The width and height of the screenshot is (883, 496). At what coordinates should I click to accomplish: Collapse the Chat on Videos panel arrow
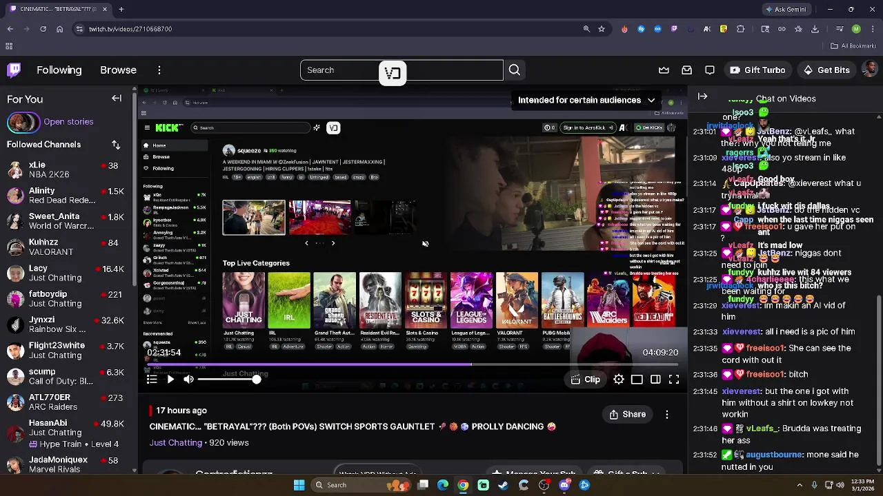pyautogui.click(x=702, y=96)
